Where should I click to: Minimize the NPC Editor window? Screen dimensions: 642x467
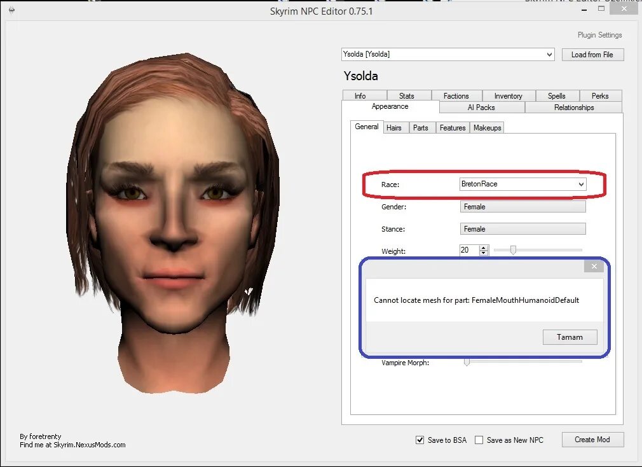584,10
